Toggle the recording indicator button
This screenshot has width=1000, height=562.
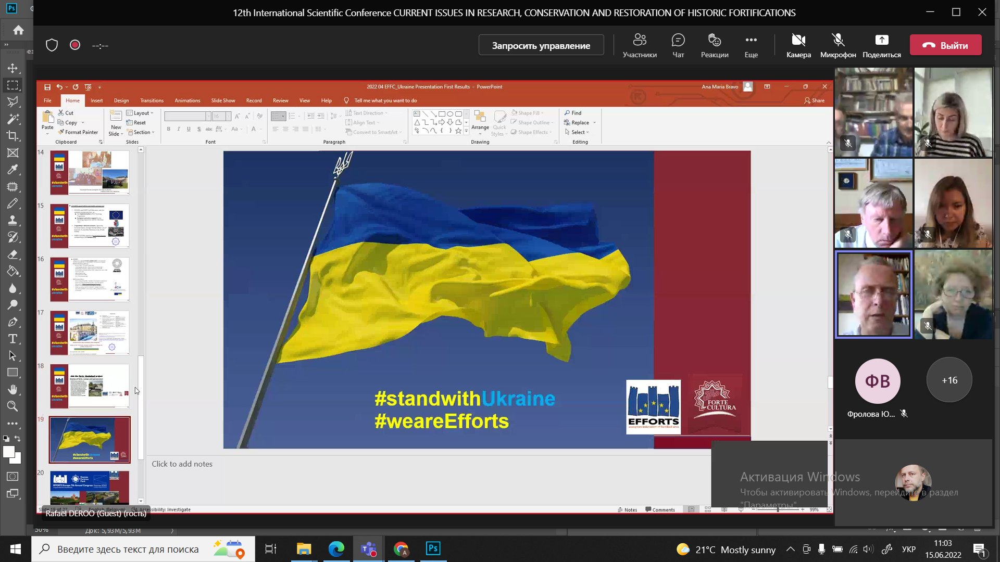tap(75, 45)
